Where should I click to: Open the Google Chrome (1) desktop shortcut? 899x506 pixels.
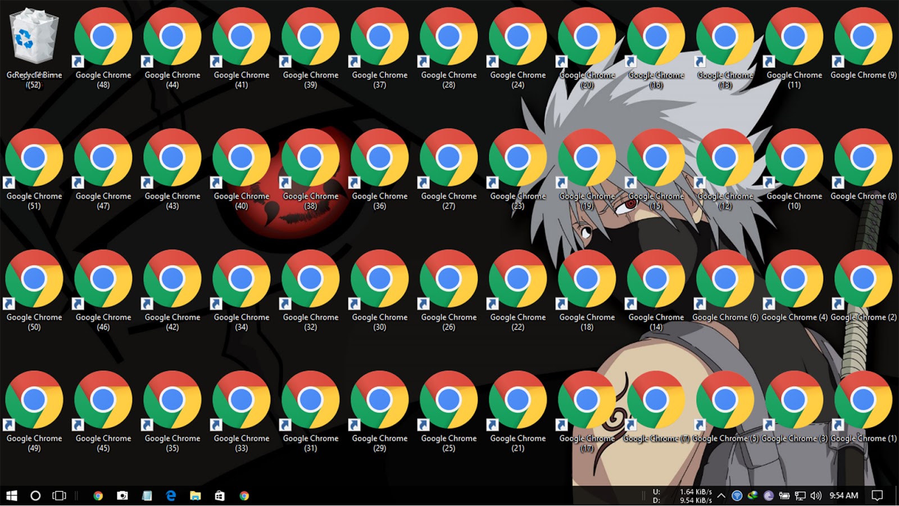[x=864, y=400]
